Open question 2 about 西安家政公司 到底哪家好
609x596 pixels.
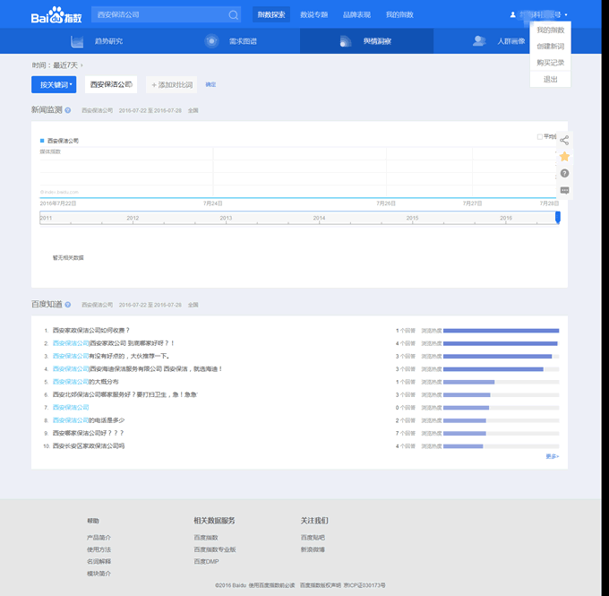pos(114,343)
